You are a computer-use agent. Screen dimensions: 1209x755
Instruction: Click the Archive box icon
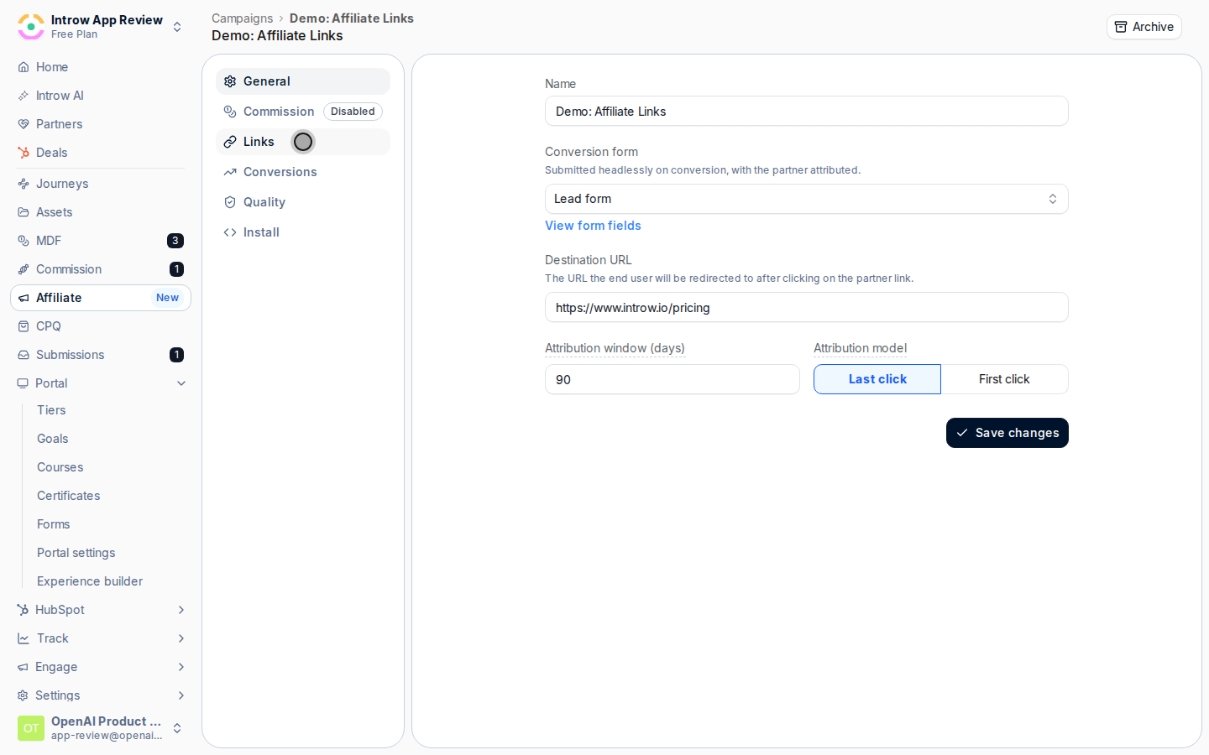coord(1121,27)
